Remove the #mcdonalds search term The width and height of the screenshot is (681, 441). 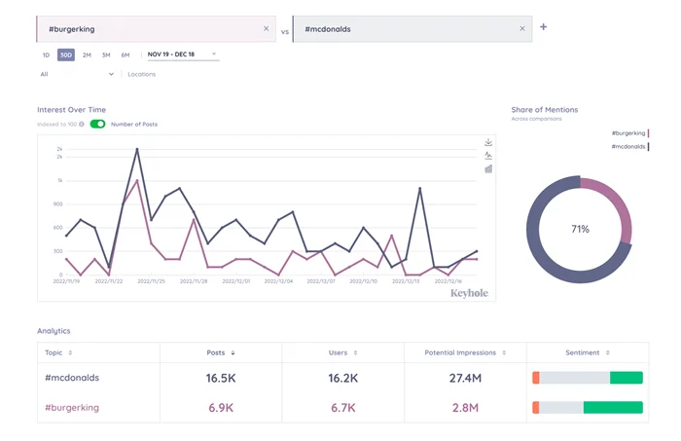point(522,28)
